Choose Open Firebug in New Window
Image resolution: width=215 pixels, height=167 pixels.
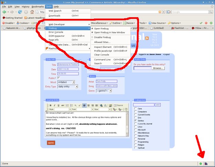tap(110, 32)
